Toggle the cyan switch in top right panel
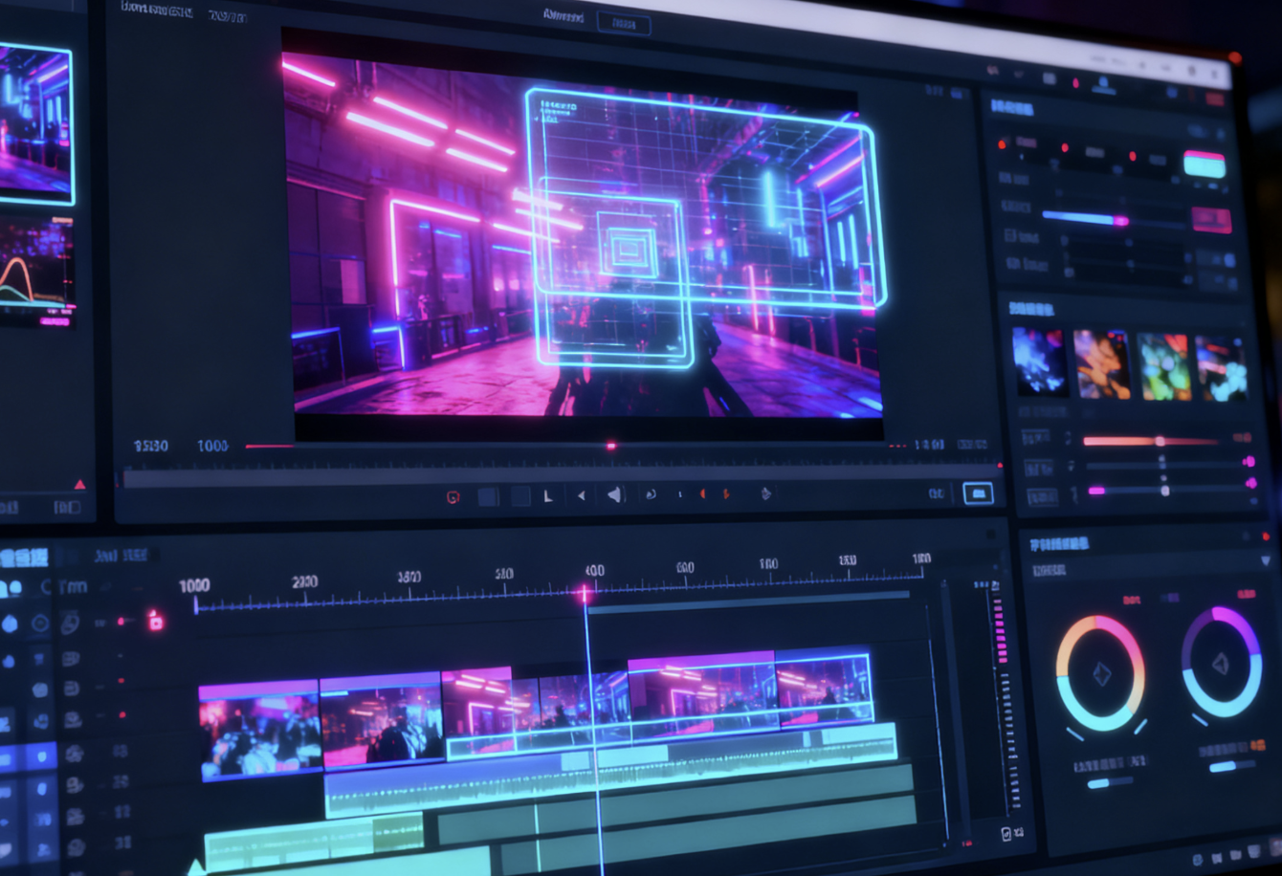 (1204, 164)
